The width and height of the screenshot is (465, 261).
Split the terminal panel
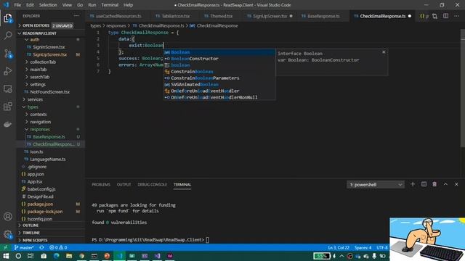[x=424, y=184]
